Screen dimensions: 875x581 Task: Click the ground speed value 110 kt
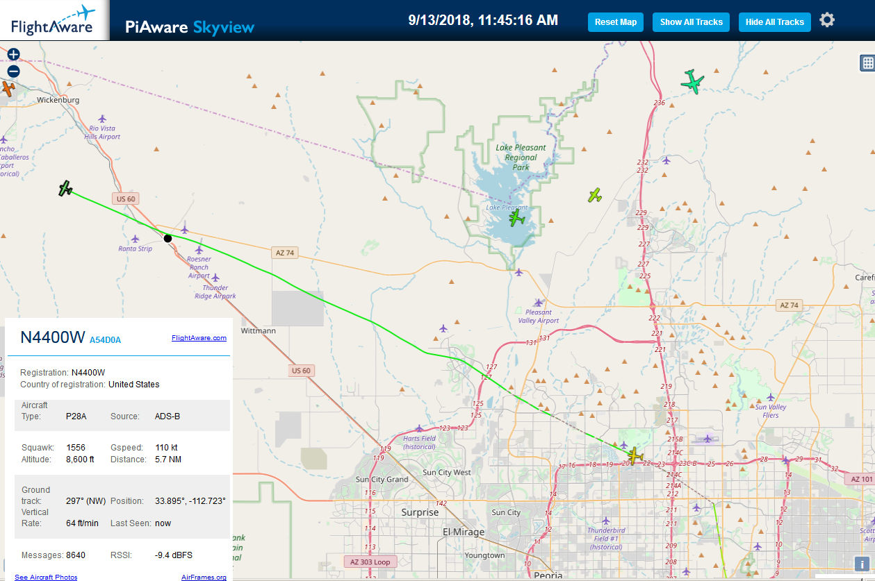(166, 448)
